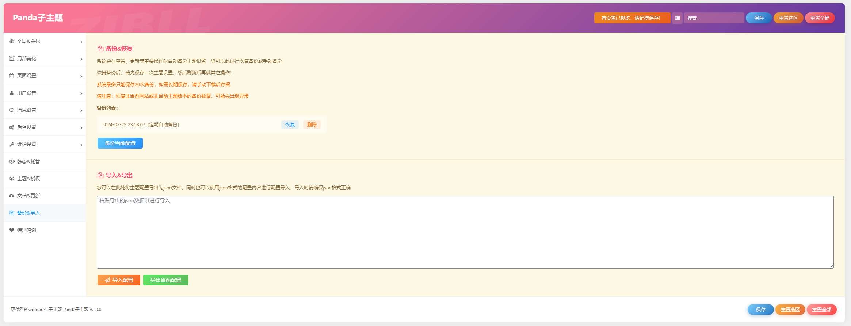
Task: Restore the 2024-07-22 backup with 恢复
Action: 290,124
